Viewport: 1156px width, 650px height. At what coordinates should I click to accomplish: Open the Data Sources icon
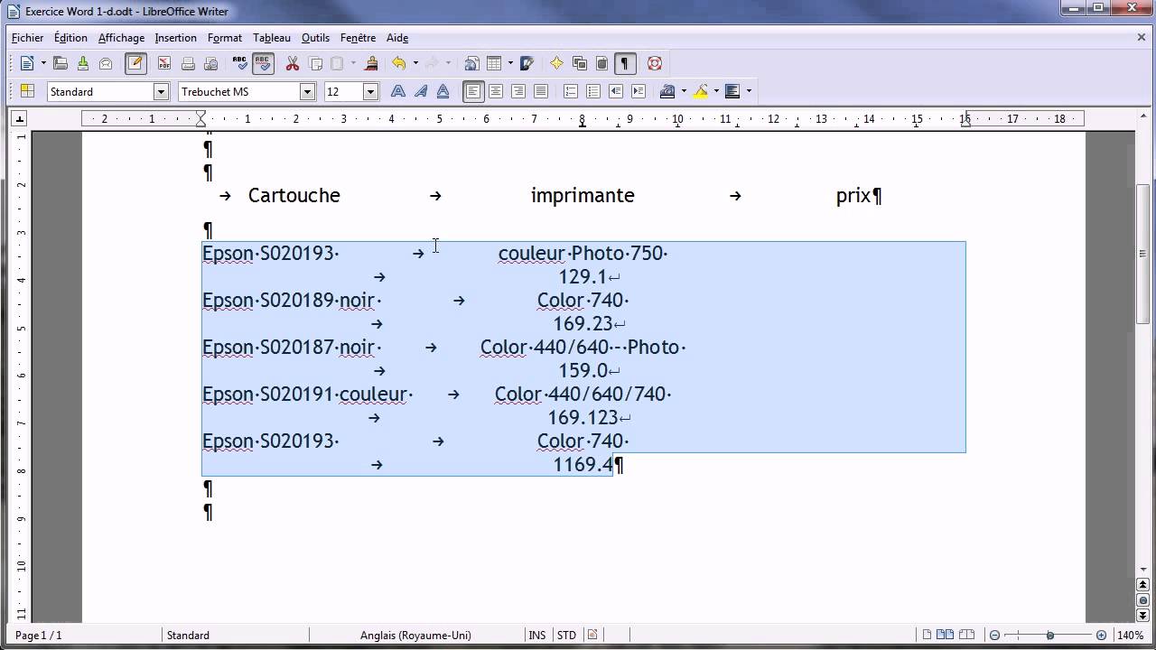601,63
